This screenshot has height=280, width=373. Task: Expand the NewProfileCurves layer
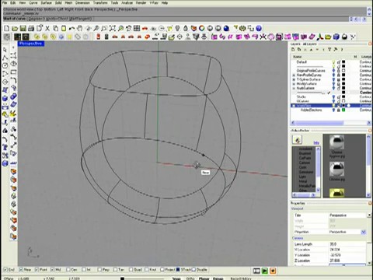point(294,75)
